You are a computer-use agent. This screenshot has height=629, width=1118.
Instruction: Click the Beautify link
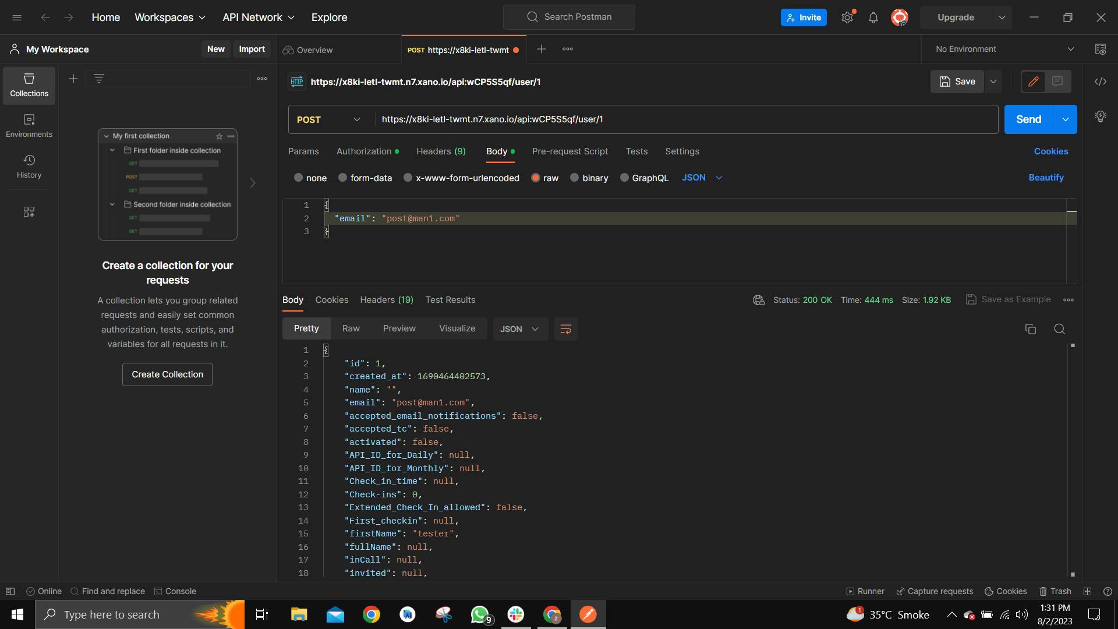[x=1046, y=178]
